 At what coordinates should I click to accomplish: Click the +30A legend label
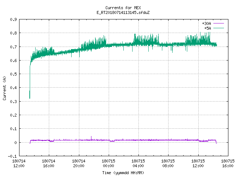pos(206,23)
